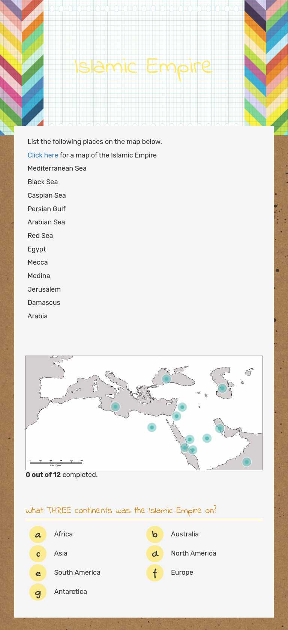Click the 'Damascus' list line
The image size is (288, 630).
coord(44,303)
